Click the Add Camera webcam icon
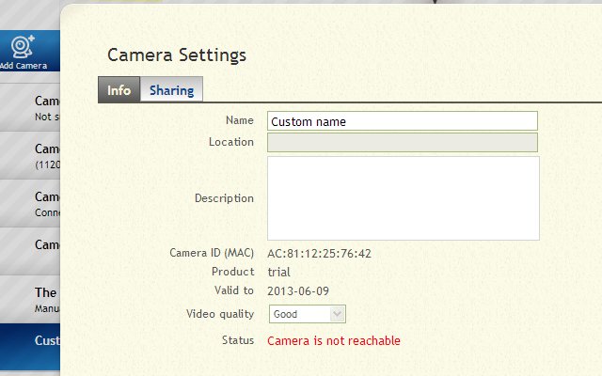The image size is (602, 376). 23,47
